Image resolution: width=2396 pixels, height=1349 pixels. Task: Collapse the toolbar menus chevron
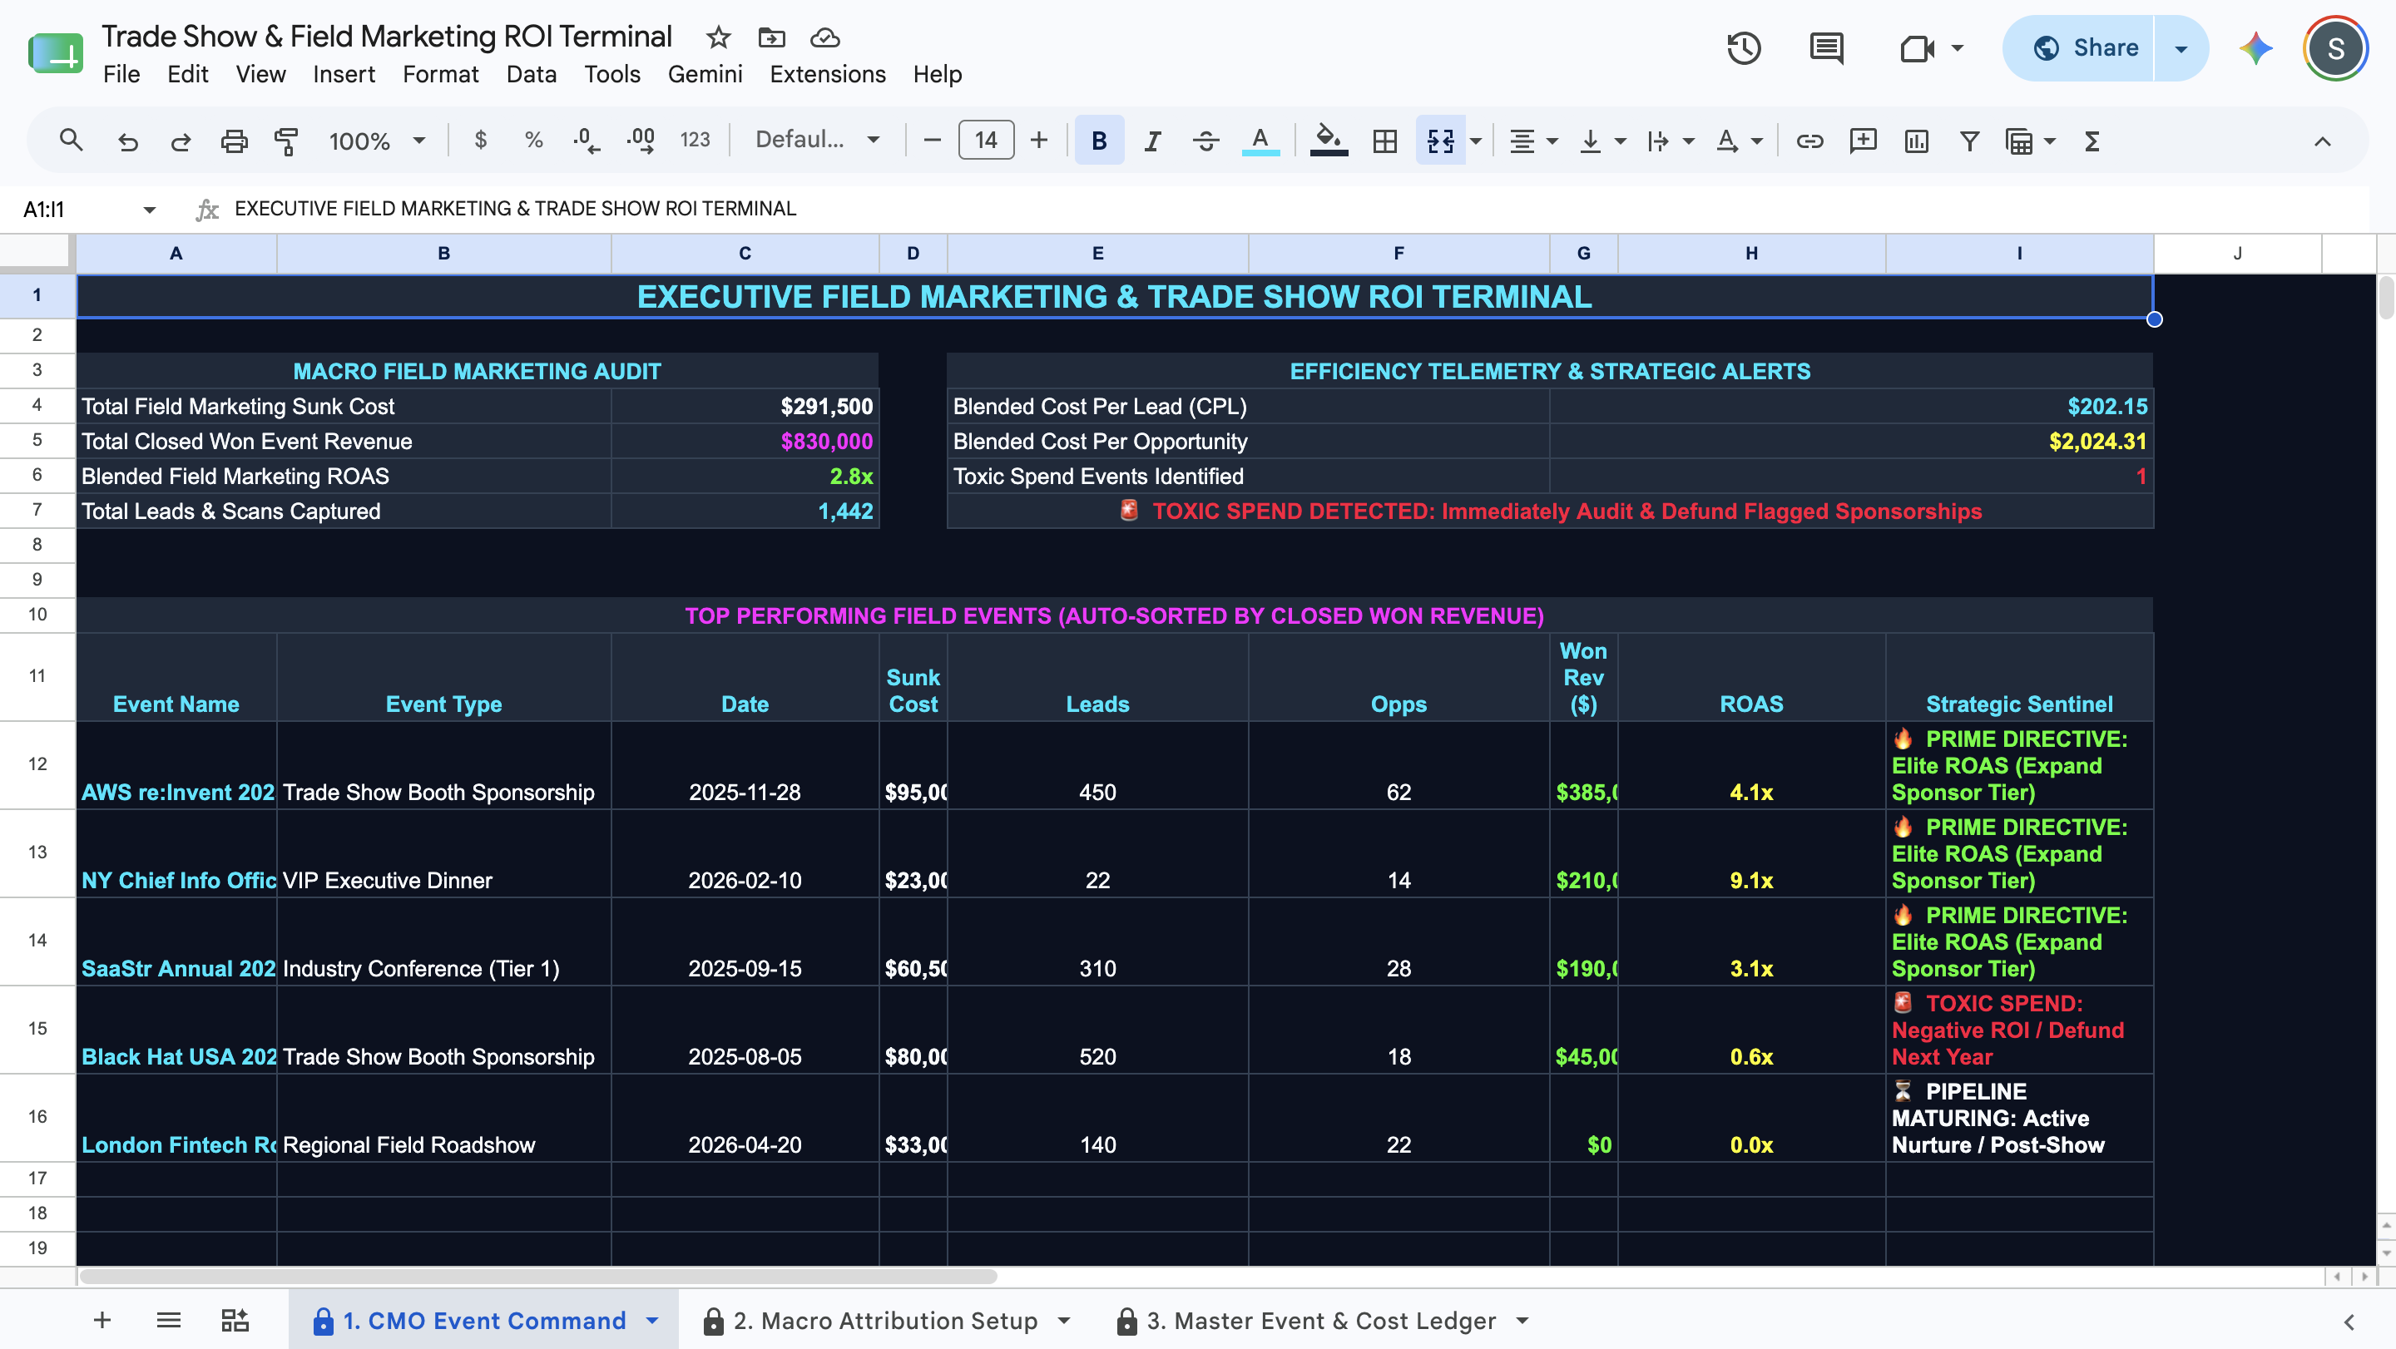tap(2322, 141)
